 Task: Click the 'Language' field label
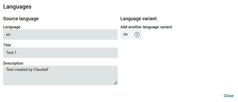[x=12, y=27]
